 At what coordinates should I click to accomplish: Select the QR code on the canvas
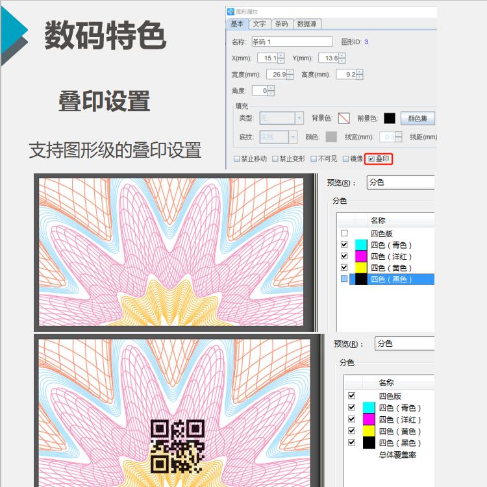point(177,445)
